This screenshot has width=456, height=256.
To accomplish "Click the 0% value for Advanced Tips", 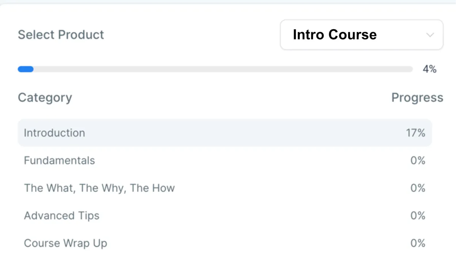I will (418, 216).
